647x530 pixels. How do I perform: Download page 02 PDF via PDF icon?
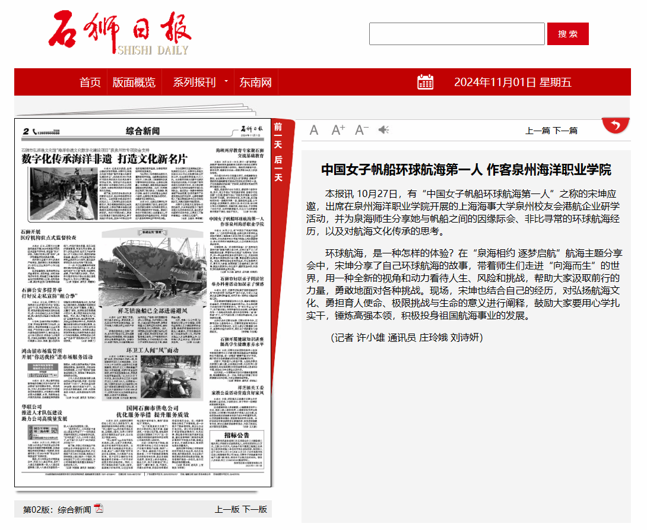pos(99,509)
